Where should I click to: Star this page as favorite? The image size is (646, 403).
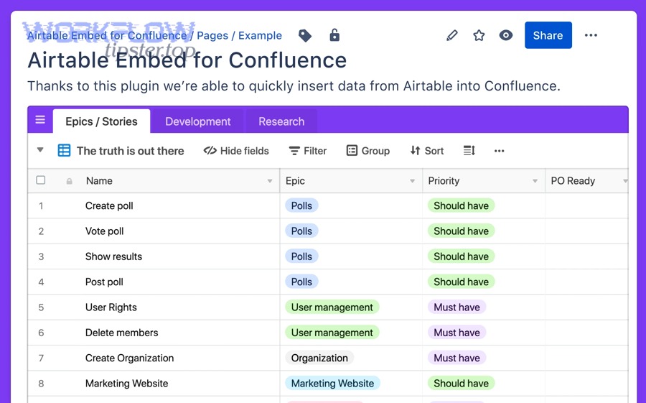pos(479,35)
